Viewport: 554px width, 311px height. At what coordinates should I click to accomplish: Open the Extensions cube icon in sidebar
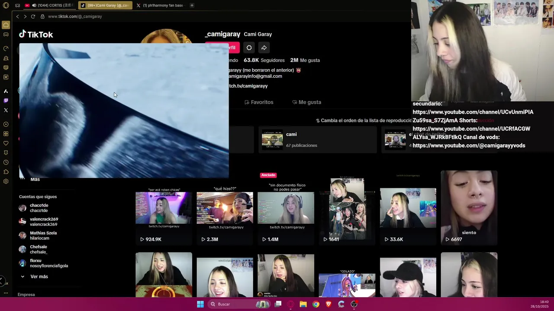pyautogui.click(x=6, y=172)
